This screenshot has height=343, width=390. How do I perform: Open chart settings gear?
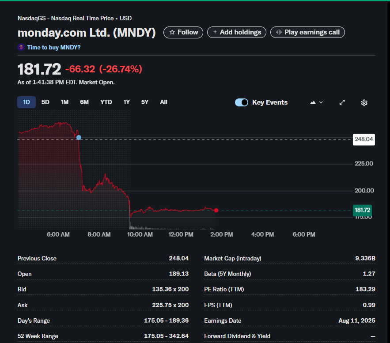click(364, 103)
